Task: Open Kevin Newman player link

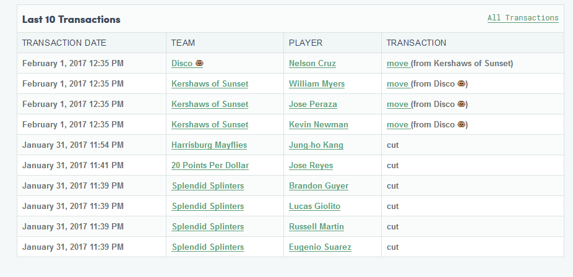Action: pyautogui.click(x=319, y=125)
